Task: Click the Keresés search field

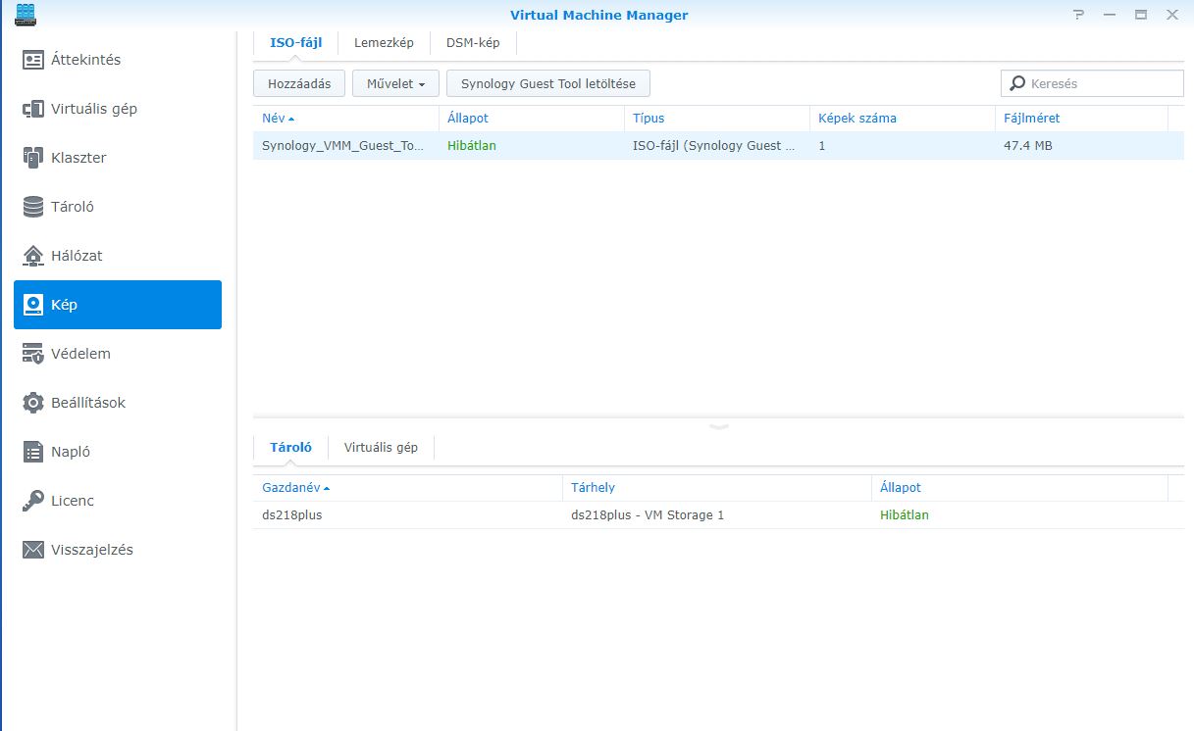Action: (x=1102, y=84)
